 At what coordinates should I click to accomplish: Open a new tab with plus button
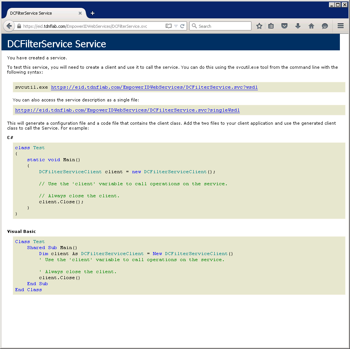click(x=93, y=13)
